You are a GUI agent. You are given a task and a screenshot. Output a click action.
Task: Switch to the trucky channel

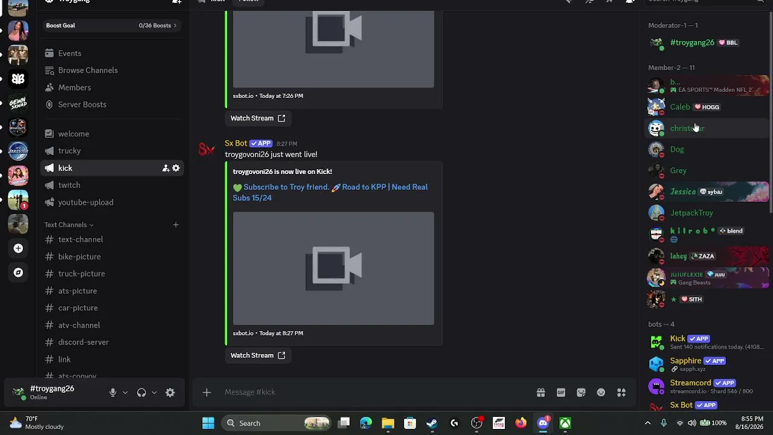[x=112, y=150]
